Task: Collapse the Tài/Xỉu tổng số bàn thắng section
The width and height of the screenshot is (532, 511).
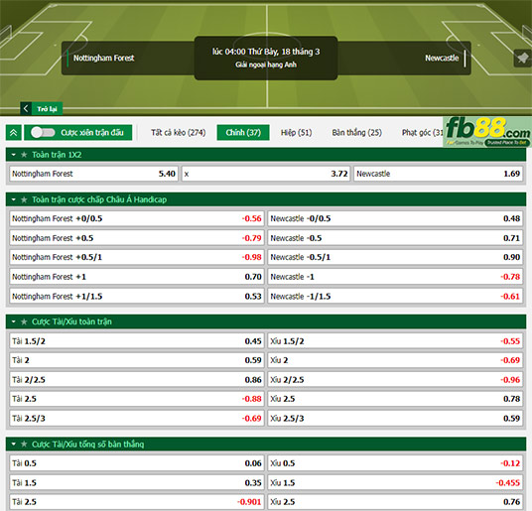Action: coord(14,445)
